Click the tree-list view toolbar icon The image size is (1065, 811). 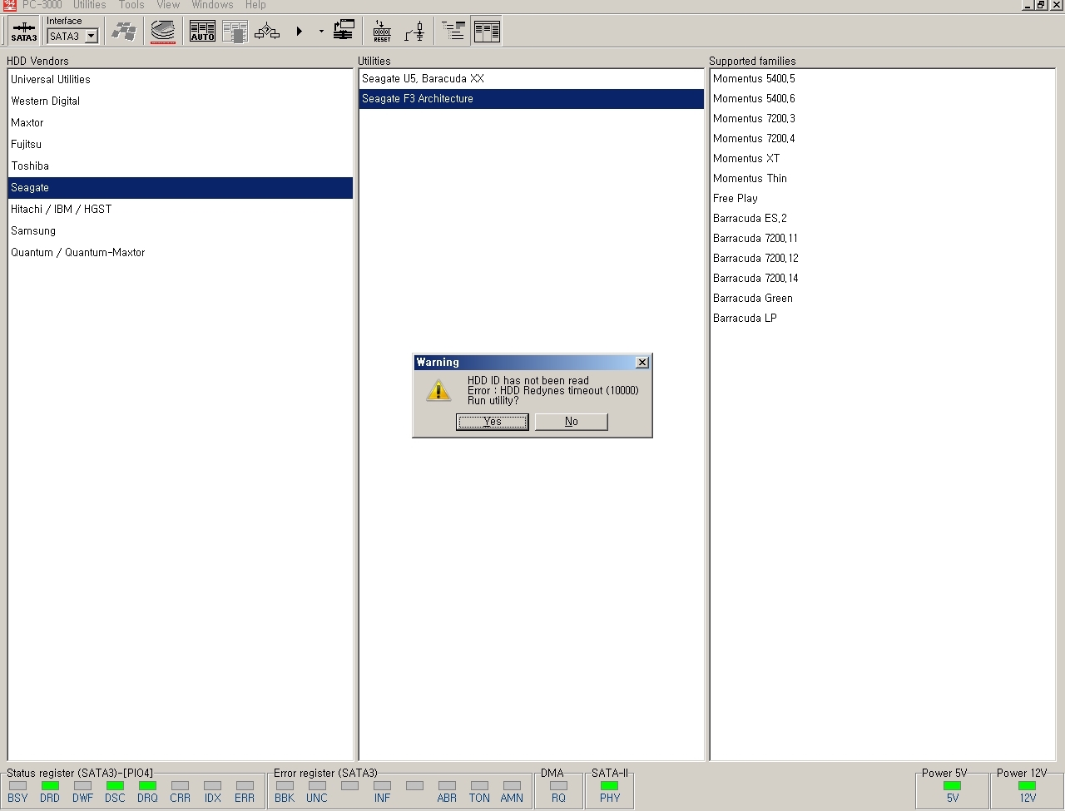click(453, 32)
